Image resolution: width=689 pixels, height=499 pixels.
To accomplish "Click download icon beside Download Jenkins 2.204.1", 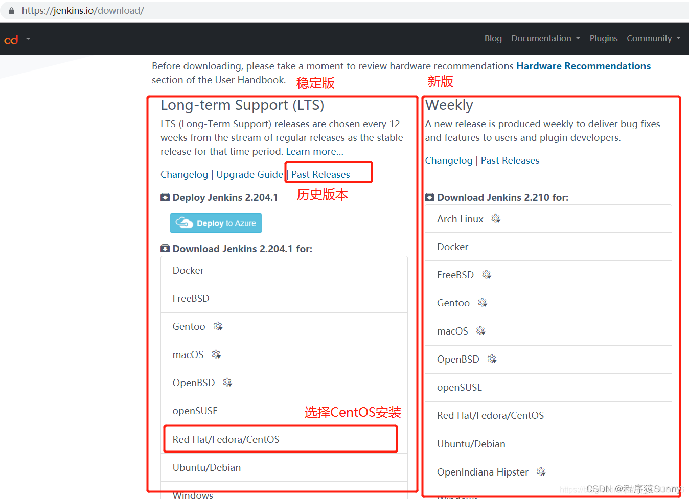I will point(165,249).
